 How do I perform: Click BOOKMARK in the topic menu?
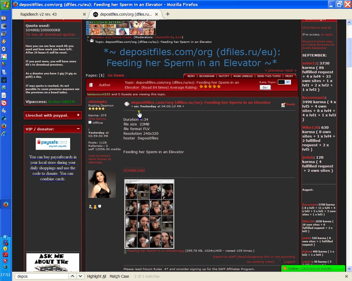[207, 76]
